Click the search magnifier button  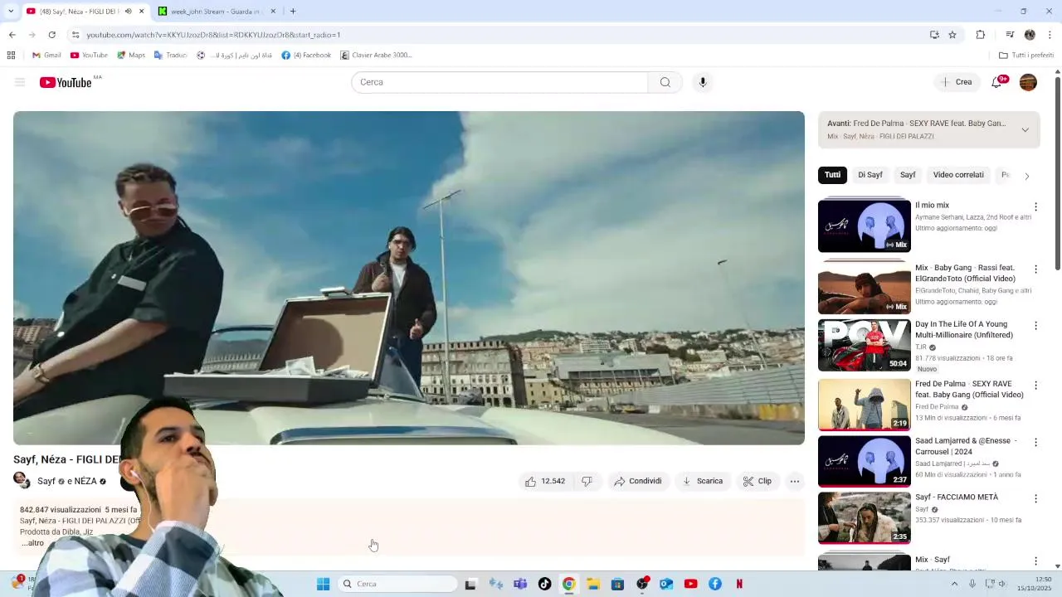[665, 82]
